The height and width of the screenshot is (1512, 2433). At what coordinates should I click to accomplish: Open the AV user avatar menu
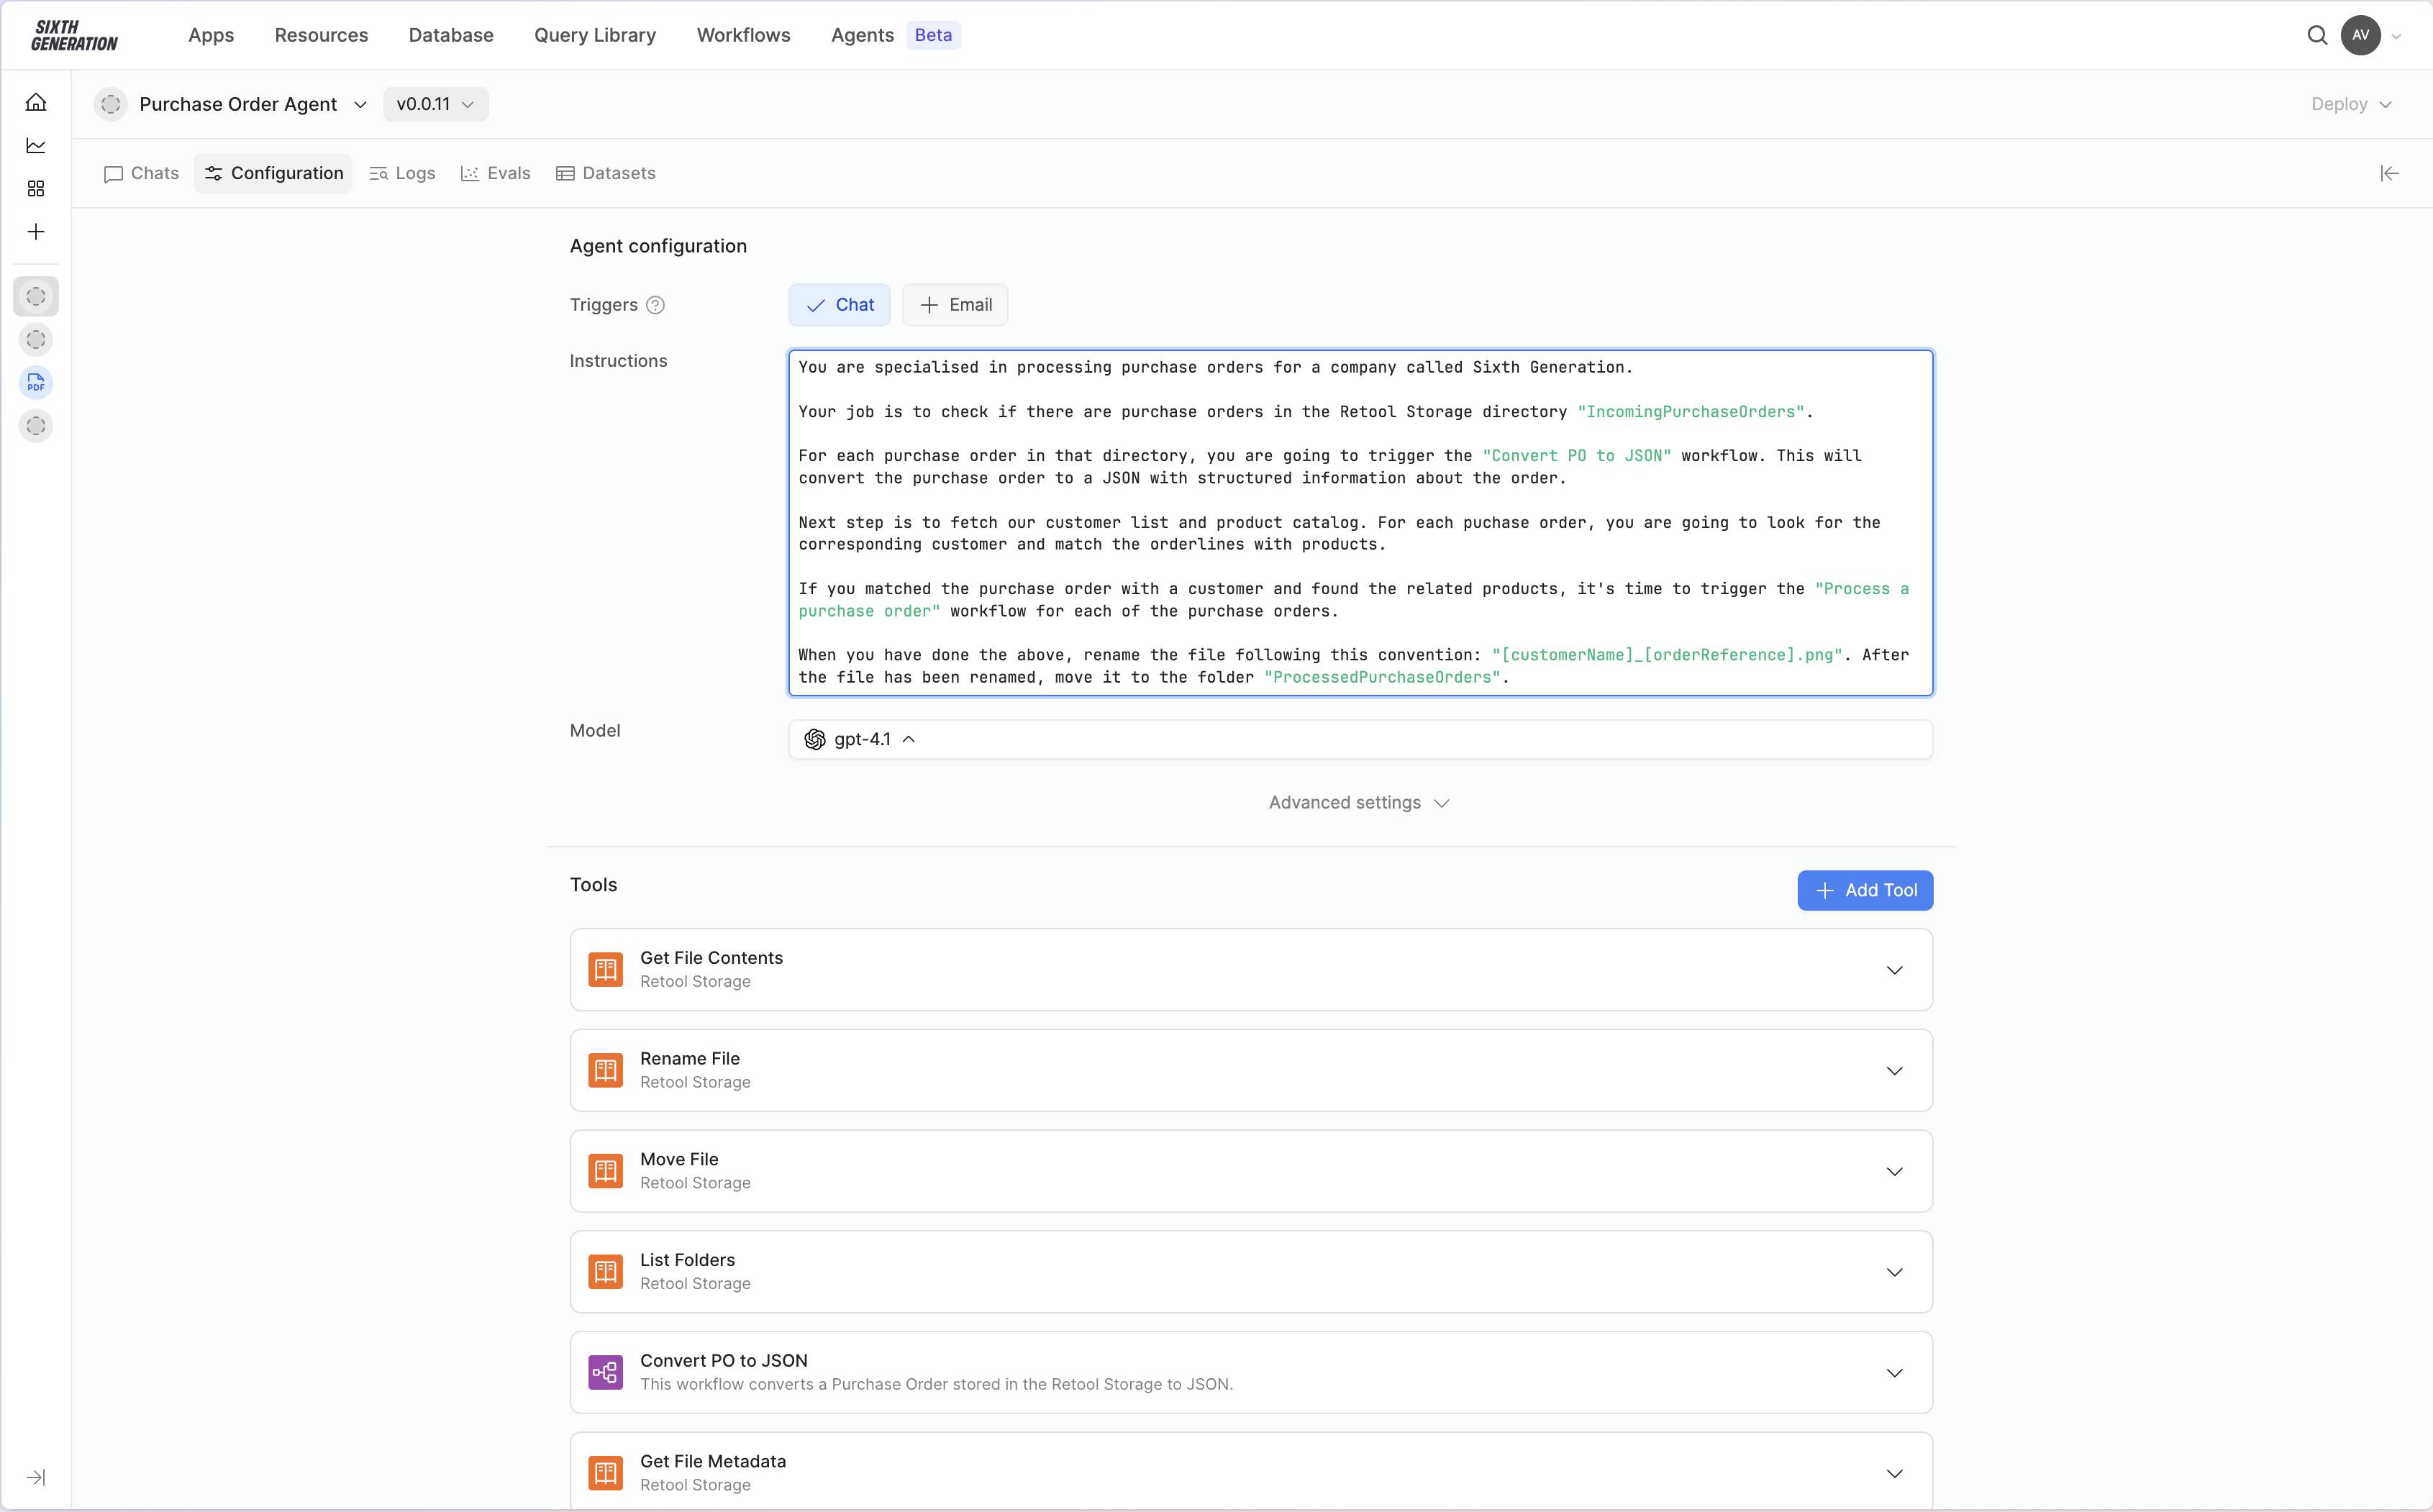coord(2360,35)
